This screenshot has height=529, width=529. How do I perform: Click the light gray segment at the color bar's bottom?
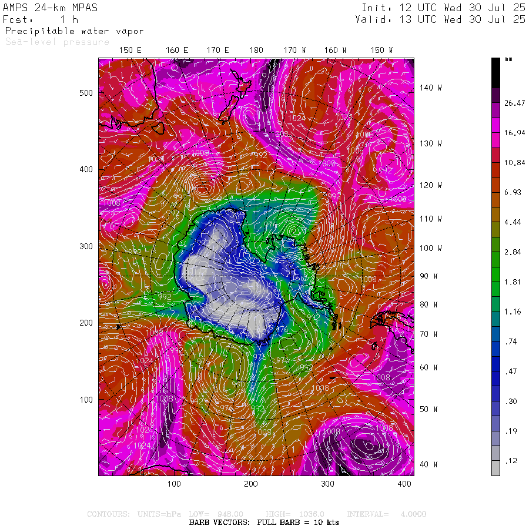[x=495, y=468]
